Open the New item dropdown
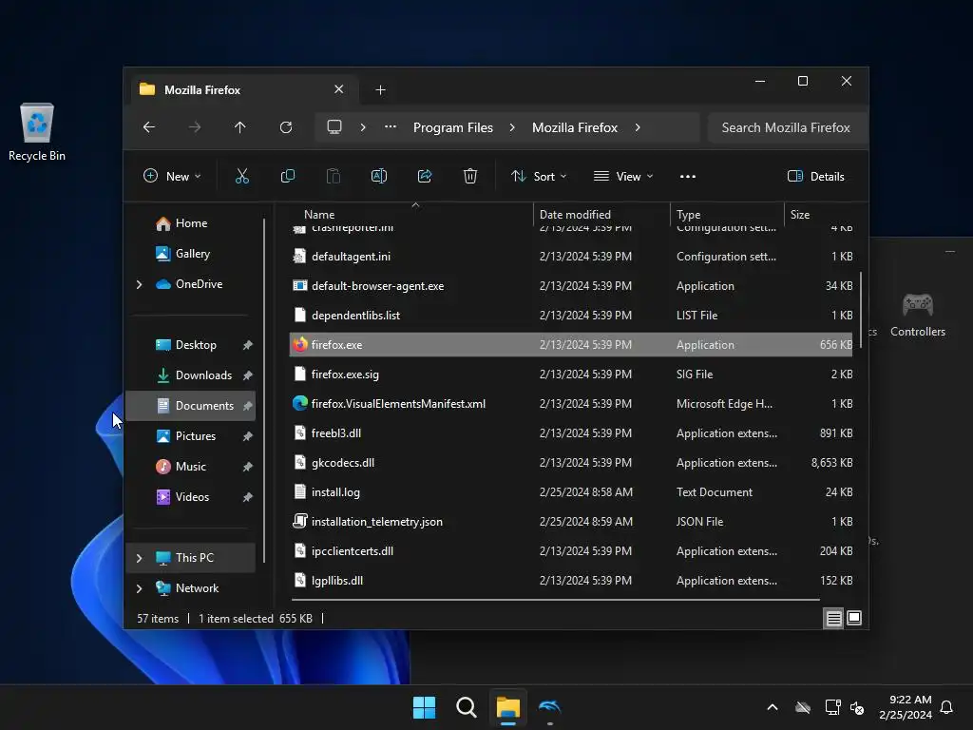973x730 pixels. (x=172, y=176)
